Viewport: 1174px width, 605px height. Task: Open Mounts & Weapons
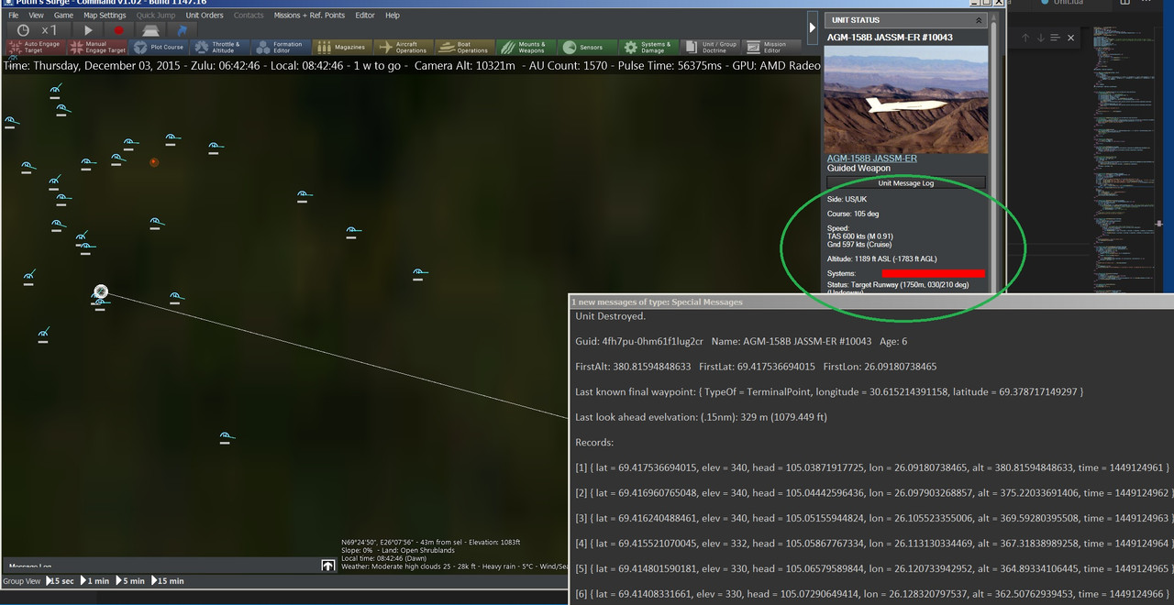click(526, 47)
